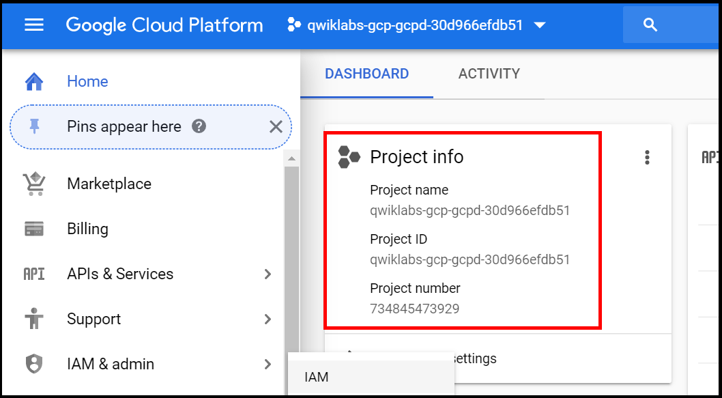Click the Project name label
722x398 pixels.
[x=409, y=190]
